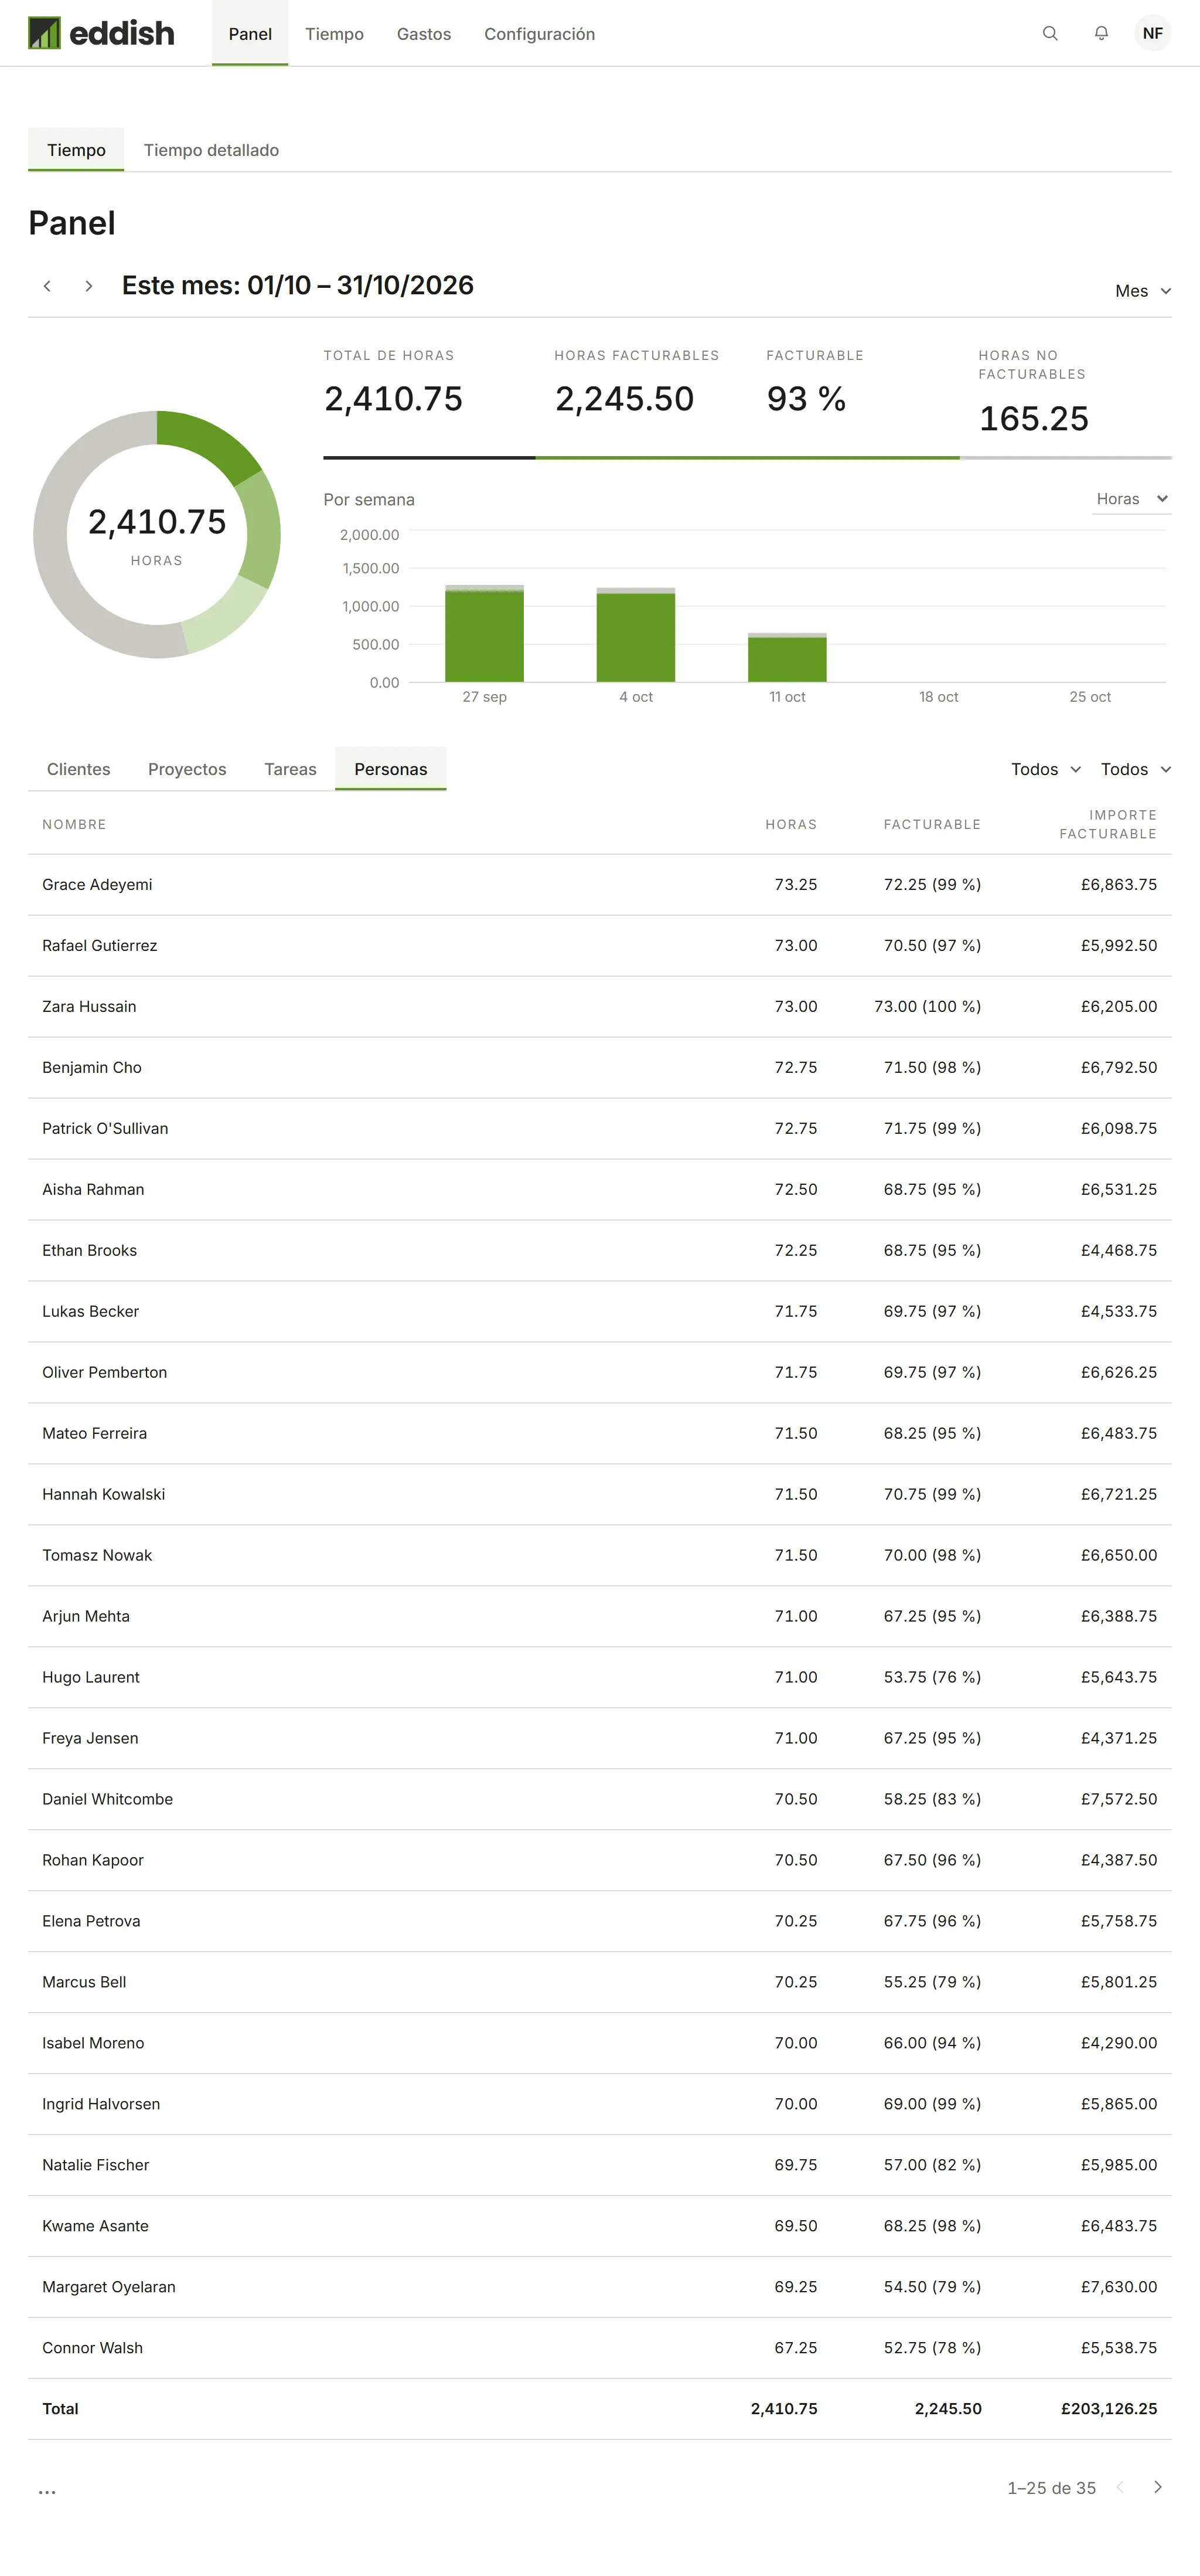Open Grace Adeyemi row
The image size is (1200, 2576).
coord(599,885)
